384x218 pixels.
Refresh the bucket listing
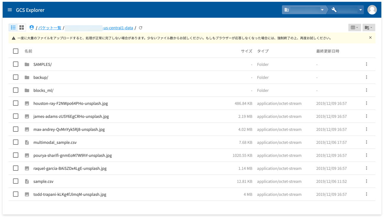click(141, 28)
